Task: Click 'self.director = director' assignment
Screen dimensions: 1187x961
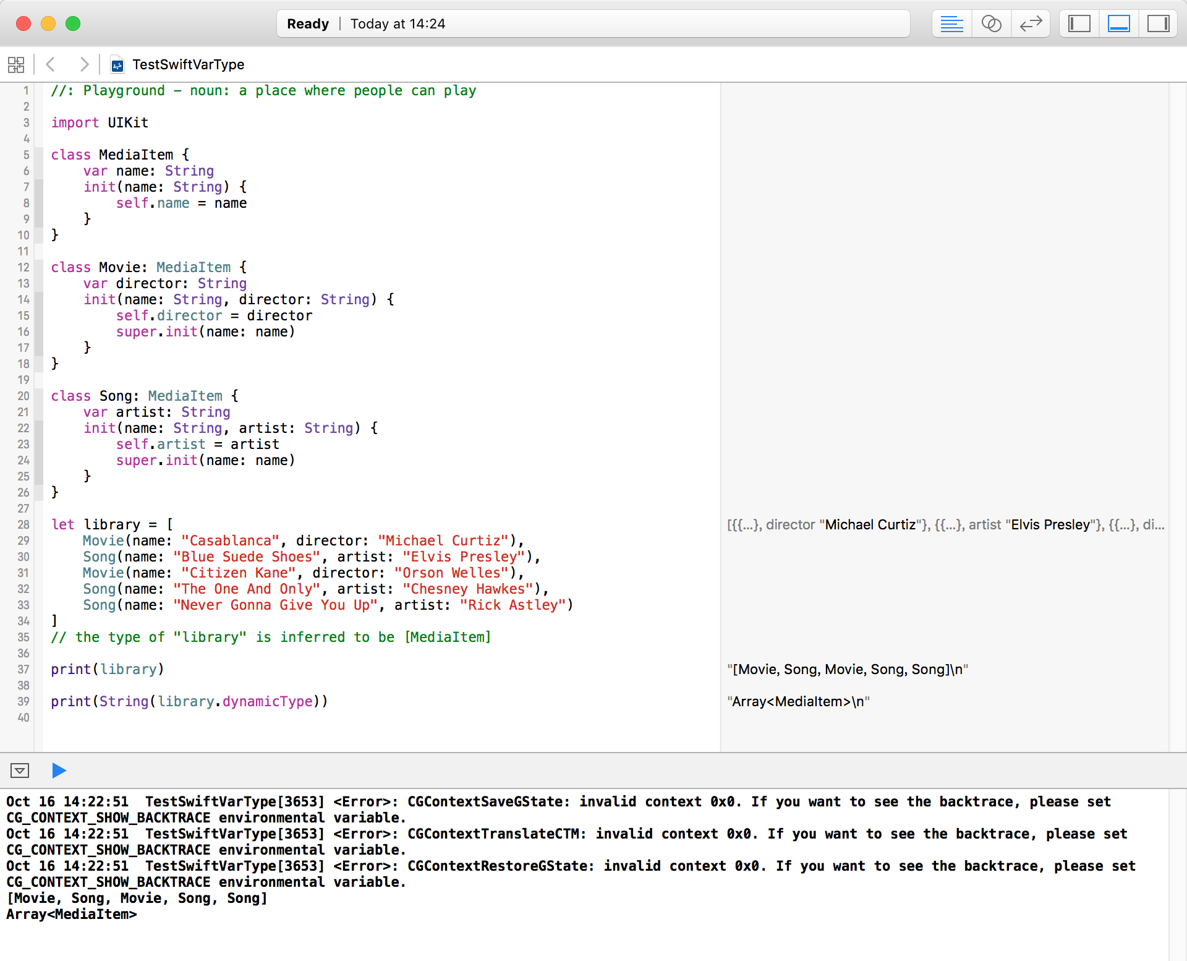Action: point(214,315)
